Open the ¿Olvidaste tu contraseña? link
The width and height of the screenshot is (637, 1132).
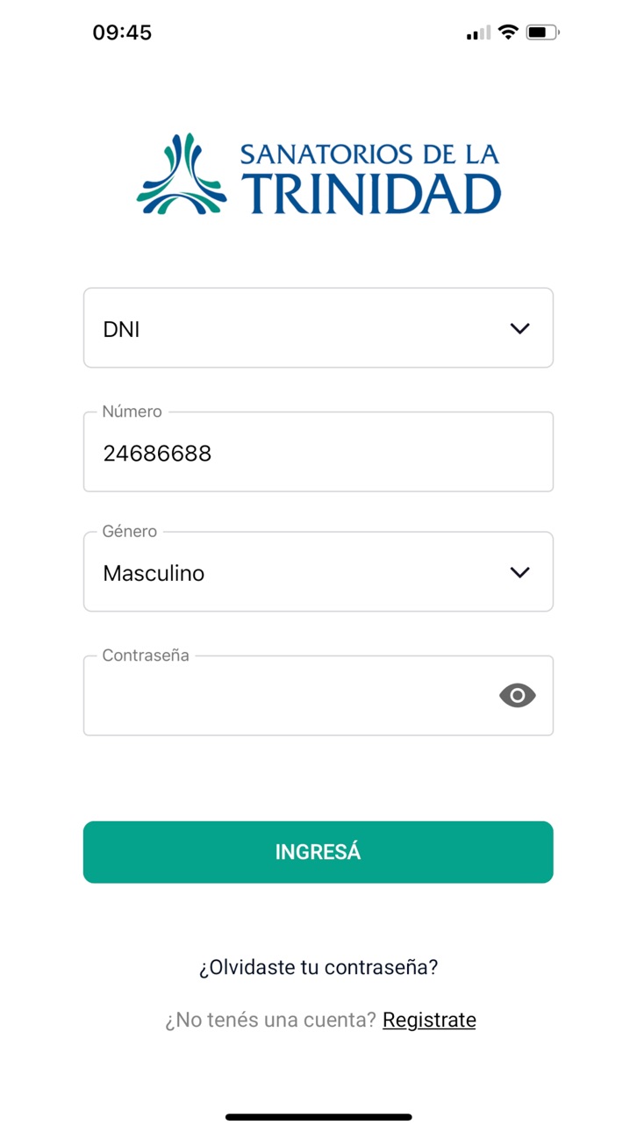318,967
